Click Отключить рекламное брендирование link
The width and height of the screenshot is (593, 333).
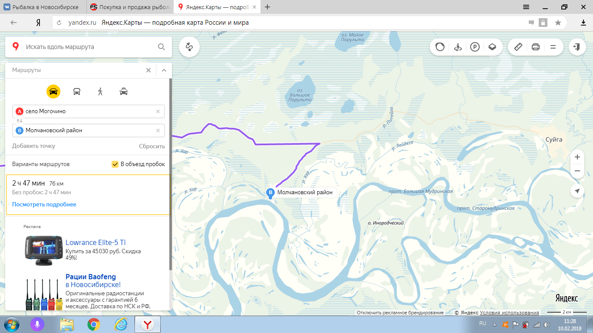400,313
